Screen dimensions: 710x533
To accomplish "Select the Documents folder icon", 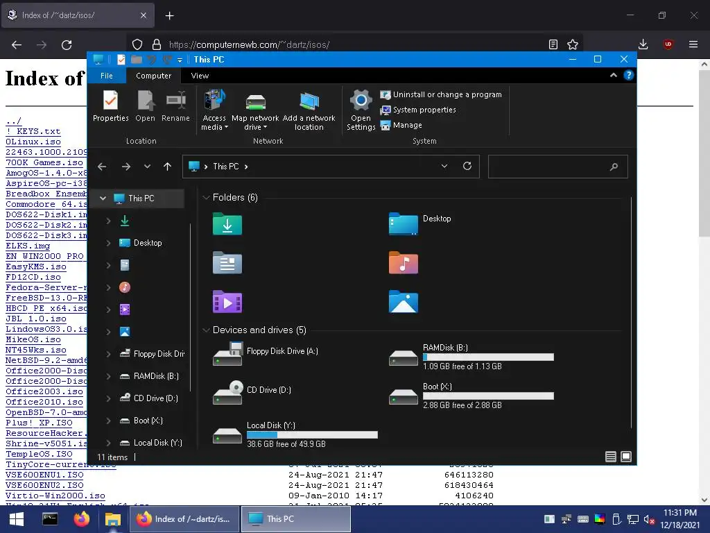I will coord(227,263).
